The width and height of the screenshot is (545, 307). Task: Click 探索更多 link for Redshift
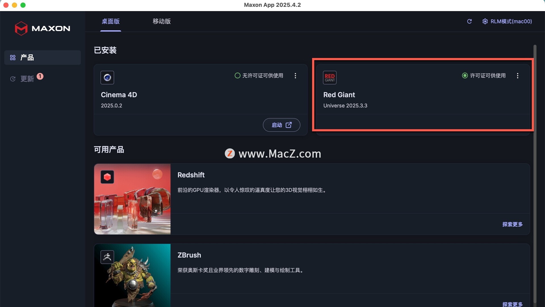click(x=512, y=224)
